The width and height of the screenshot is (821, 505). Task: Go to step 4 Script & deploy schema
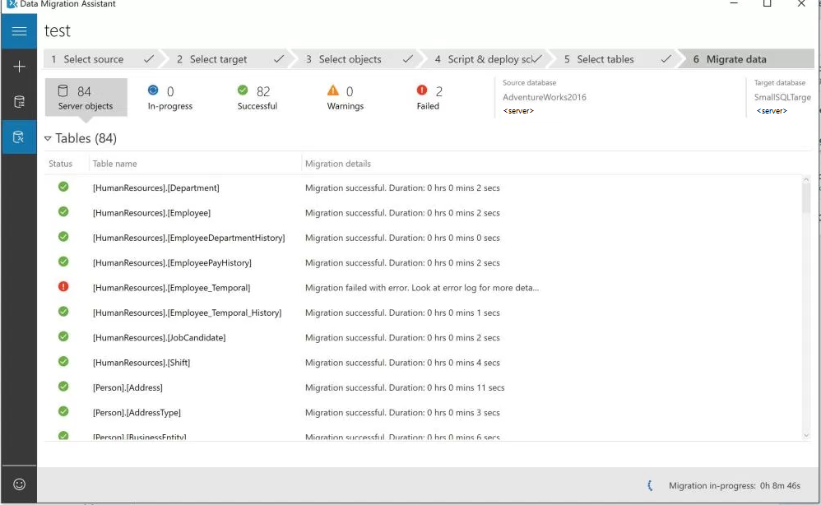(x=488, y=59)
